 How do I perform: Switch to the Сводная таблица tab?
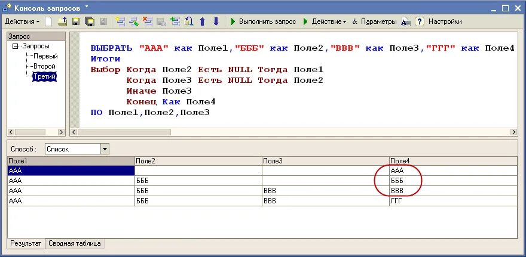coord(75,243)
